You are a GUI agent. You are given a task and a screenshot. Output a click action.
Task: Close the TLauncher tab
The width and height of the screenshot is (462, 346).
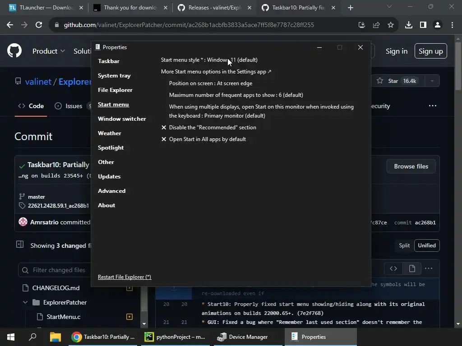point(81,8)
